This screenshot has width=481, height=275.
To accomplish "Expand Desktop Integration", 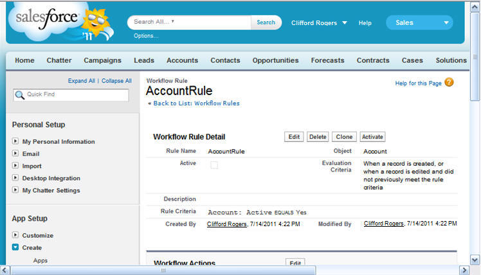I will tap(15, 177).
